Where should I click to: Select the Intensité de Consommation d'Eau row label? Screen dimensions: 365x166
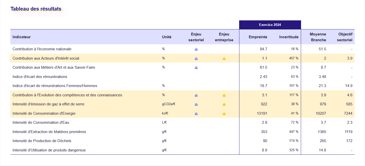pos(41,122)
